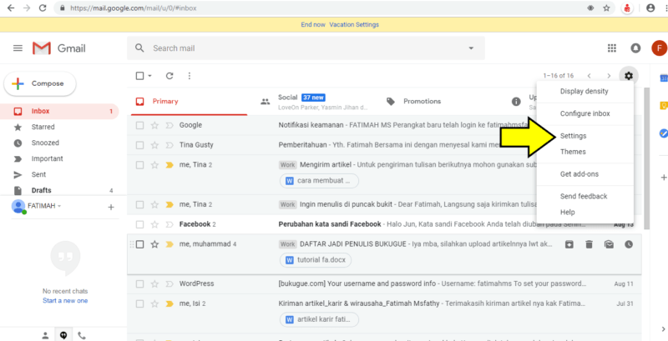The image size is (668, 341).
Task: Open Settings from the gear menu
Action: point(574,136)
